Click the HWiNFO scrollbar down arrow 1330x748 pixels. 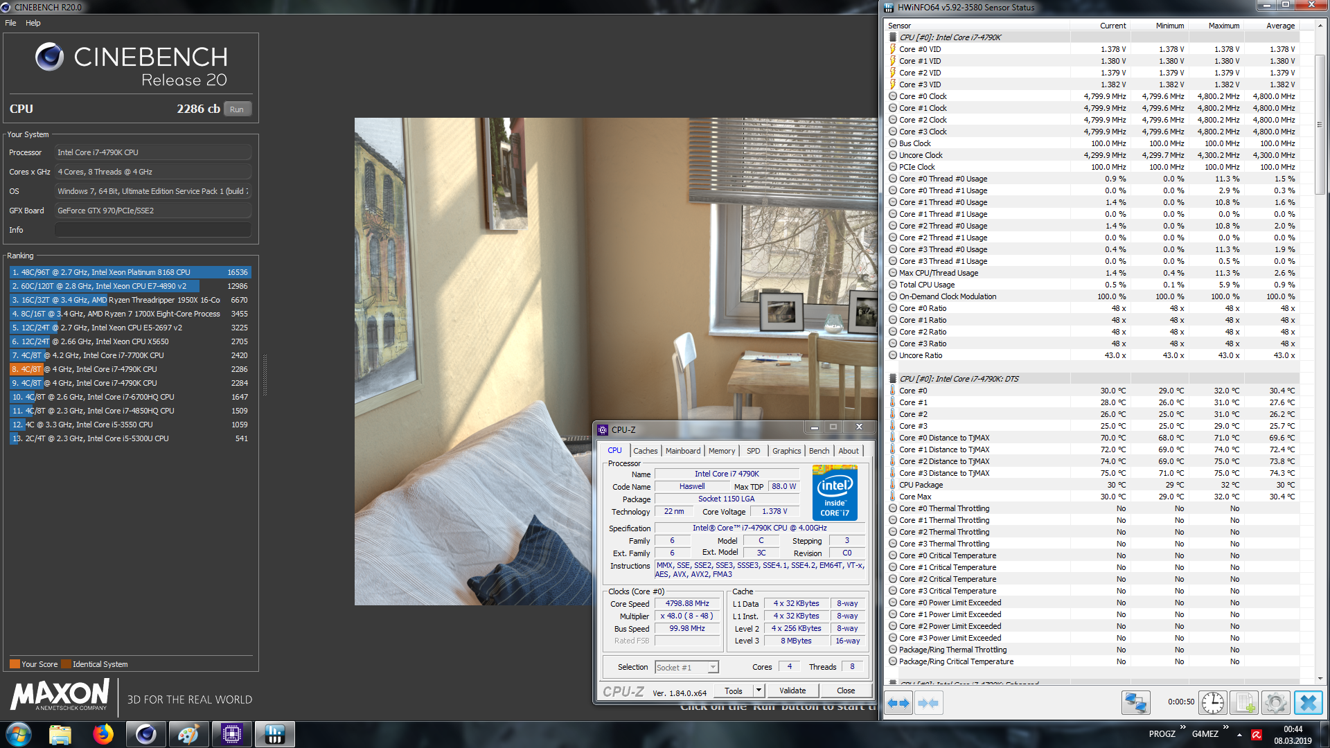[x=1320, y=679]
